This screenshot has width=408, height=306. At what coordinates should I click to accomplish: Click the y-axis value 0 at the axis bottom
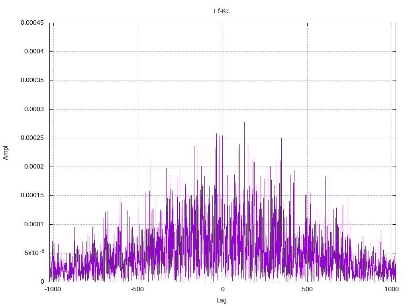42,282
